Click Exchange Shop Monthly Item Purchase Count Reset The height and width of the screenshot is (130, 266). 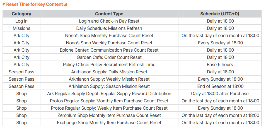(109, 122)
